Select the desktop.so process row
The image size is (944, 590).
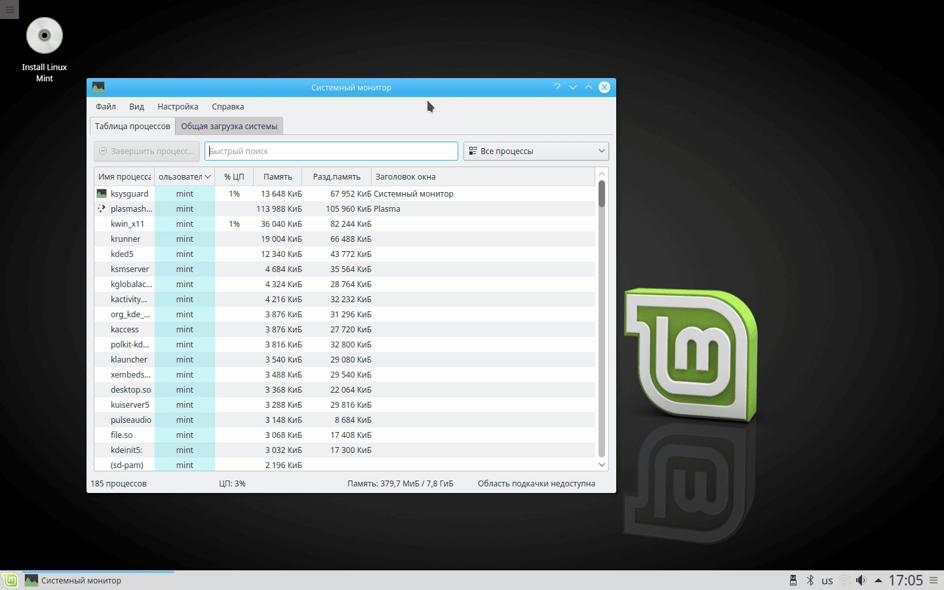345,389
